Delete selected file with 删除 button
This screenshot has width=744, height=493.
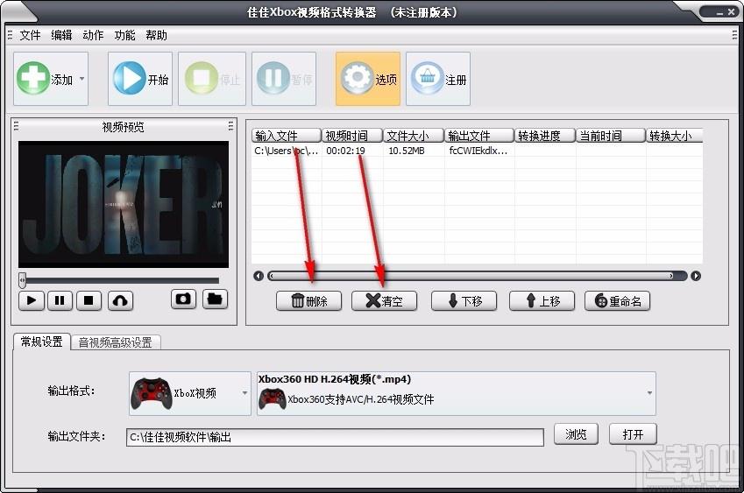[308, 301]
